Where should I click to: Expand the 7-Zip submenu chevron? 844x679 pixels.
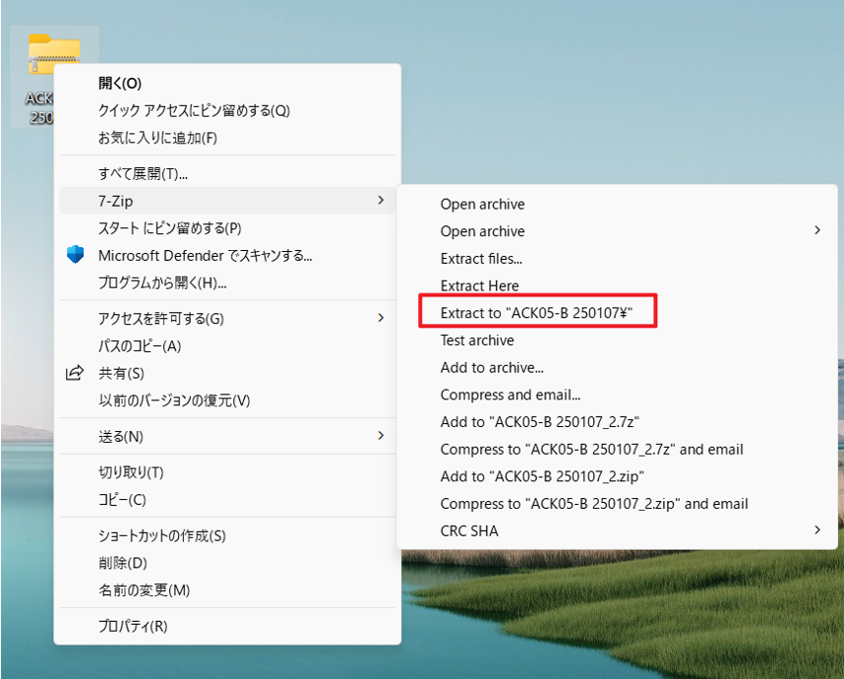[x=381, y=201]
